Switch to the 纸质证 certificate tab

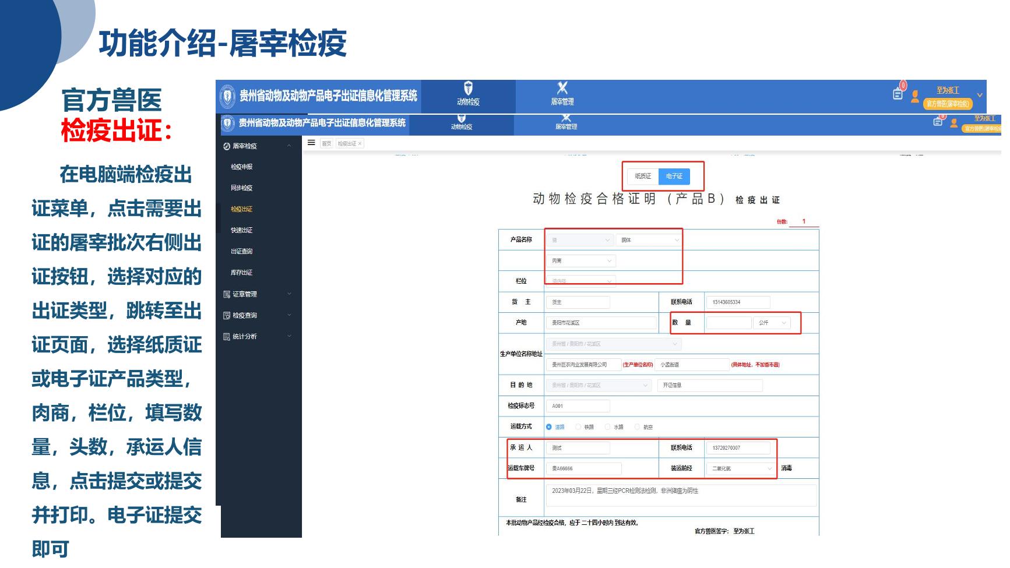click(643, 177)
